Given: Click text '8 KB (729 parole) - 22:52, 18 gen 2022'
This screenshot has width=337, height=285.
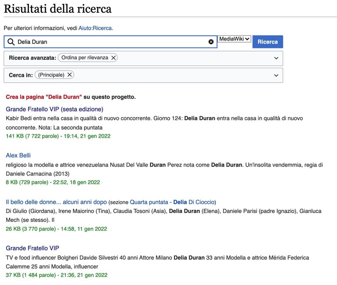Looking at the screenshot, I should coord(53,183).
